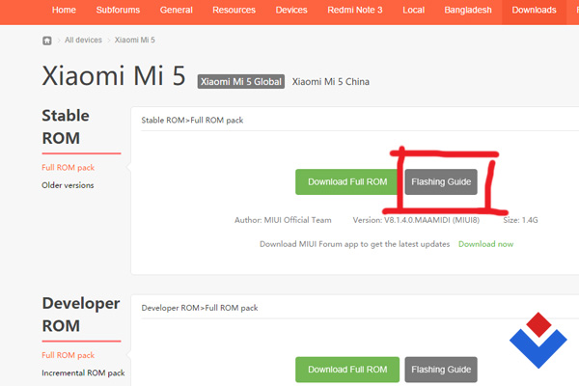Open Incremental ROM pack link
The image size is (579, 386).
83,373
